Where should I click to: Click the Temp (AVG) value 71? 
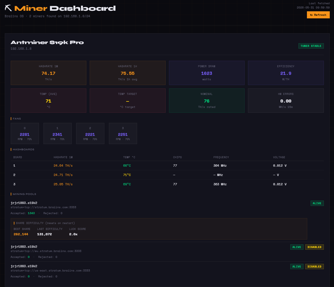pos(48,101)
